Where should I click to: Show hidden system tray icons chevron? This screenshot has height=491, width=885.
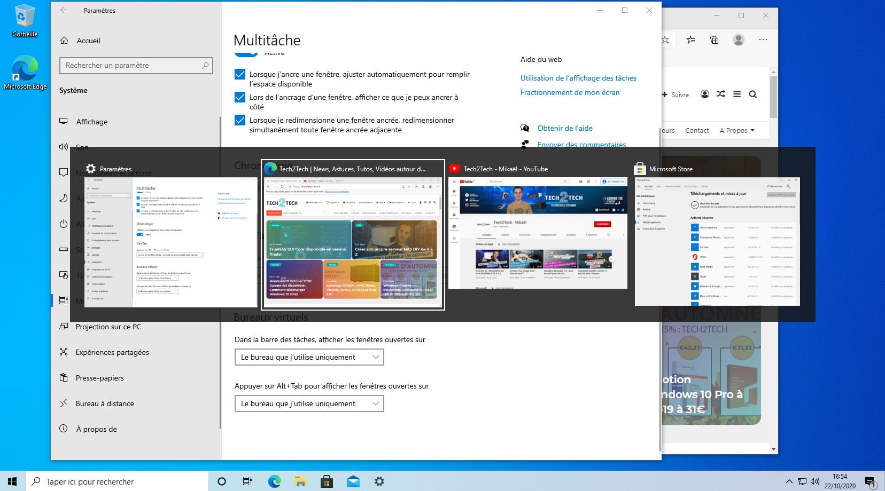789,481
